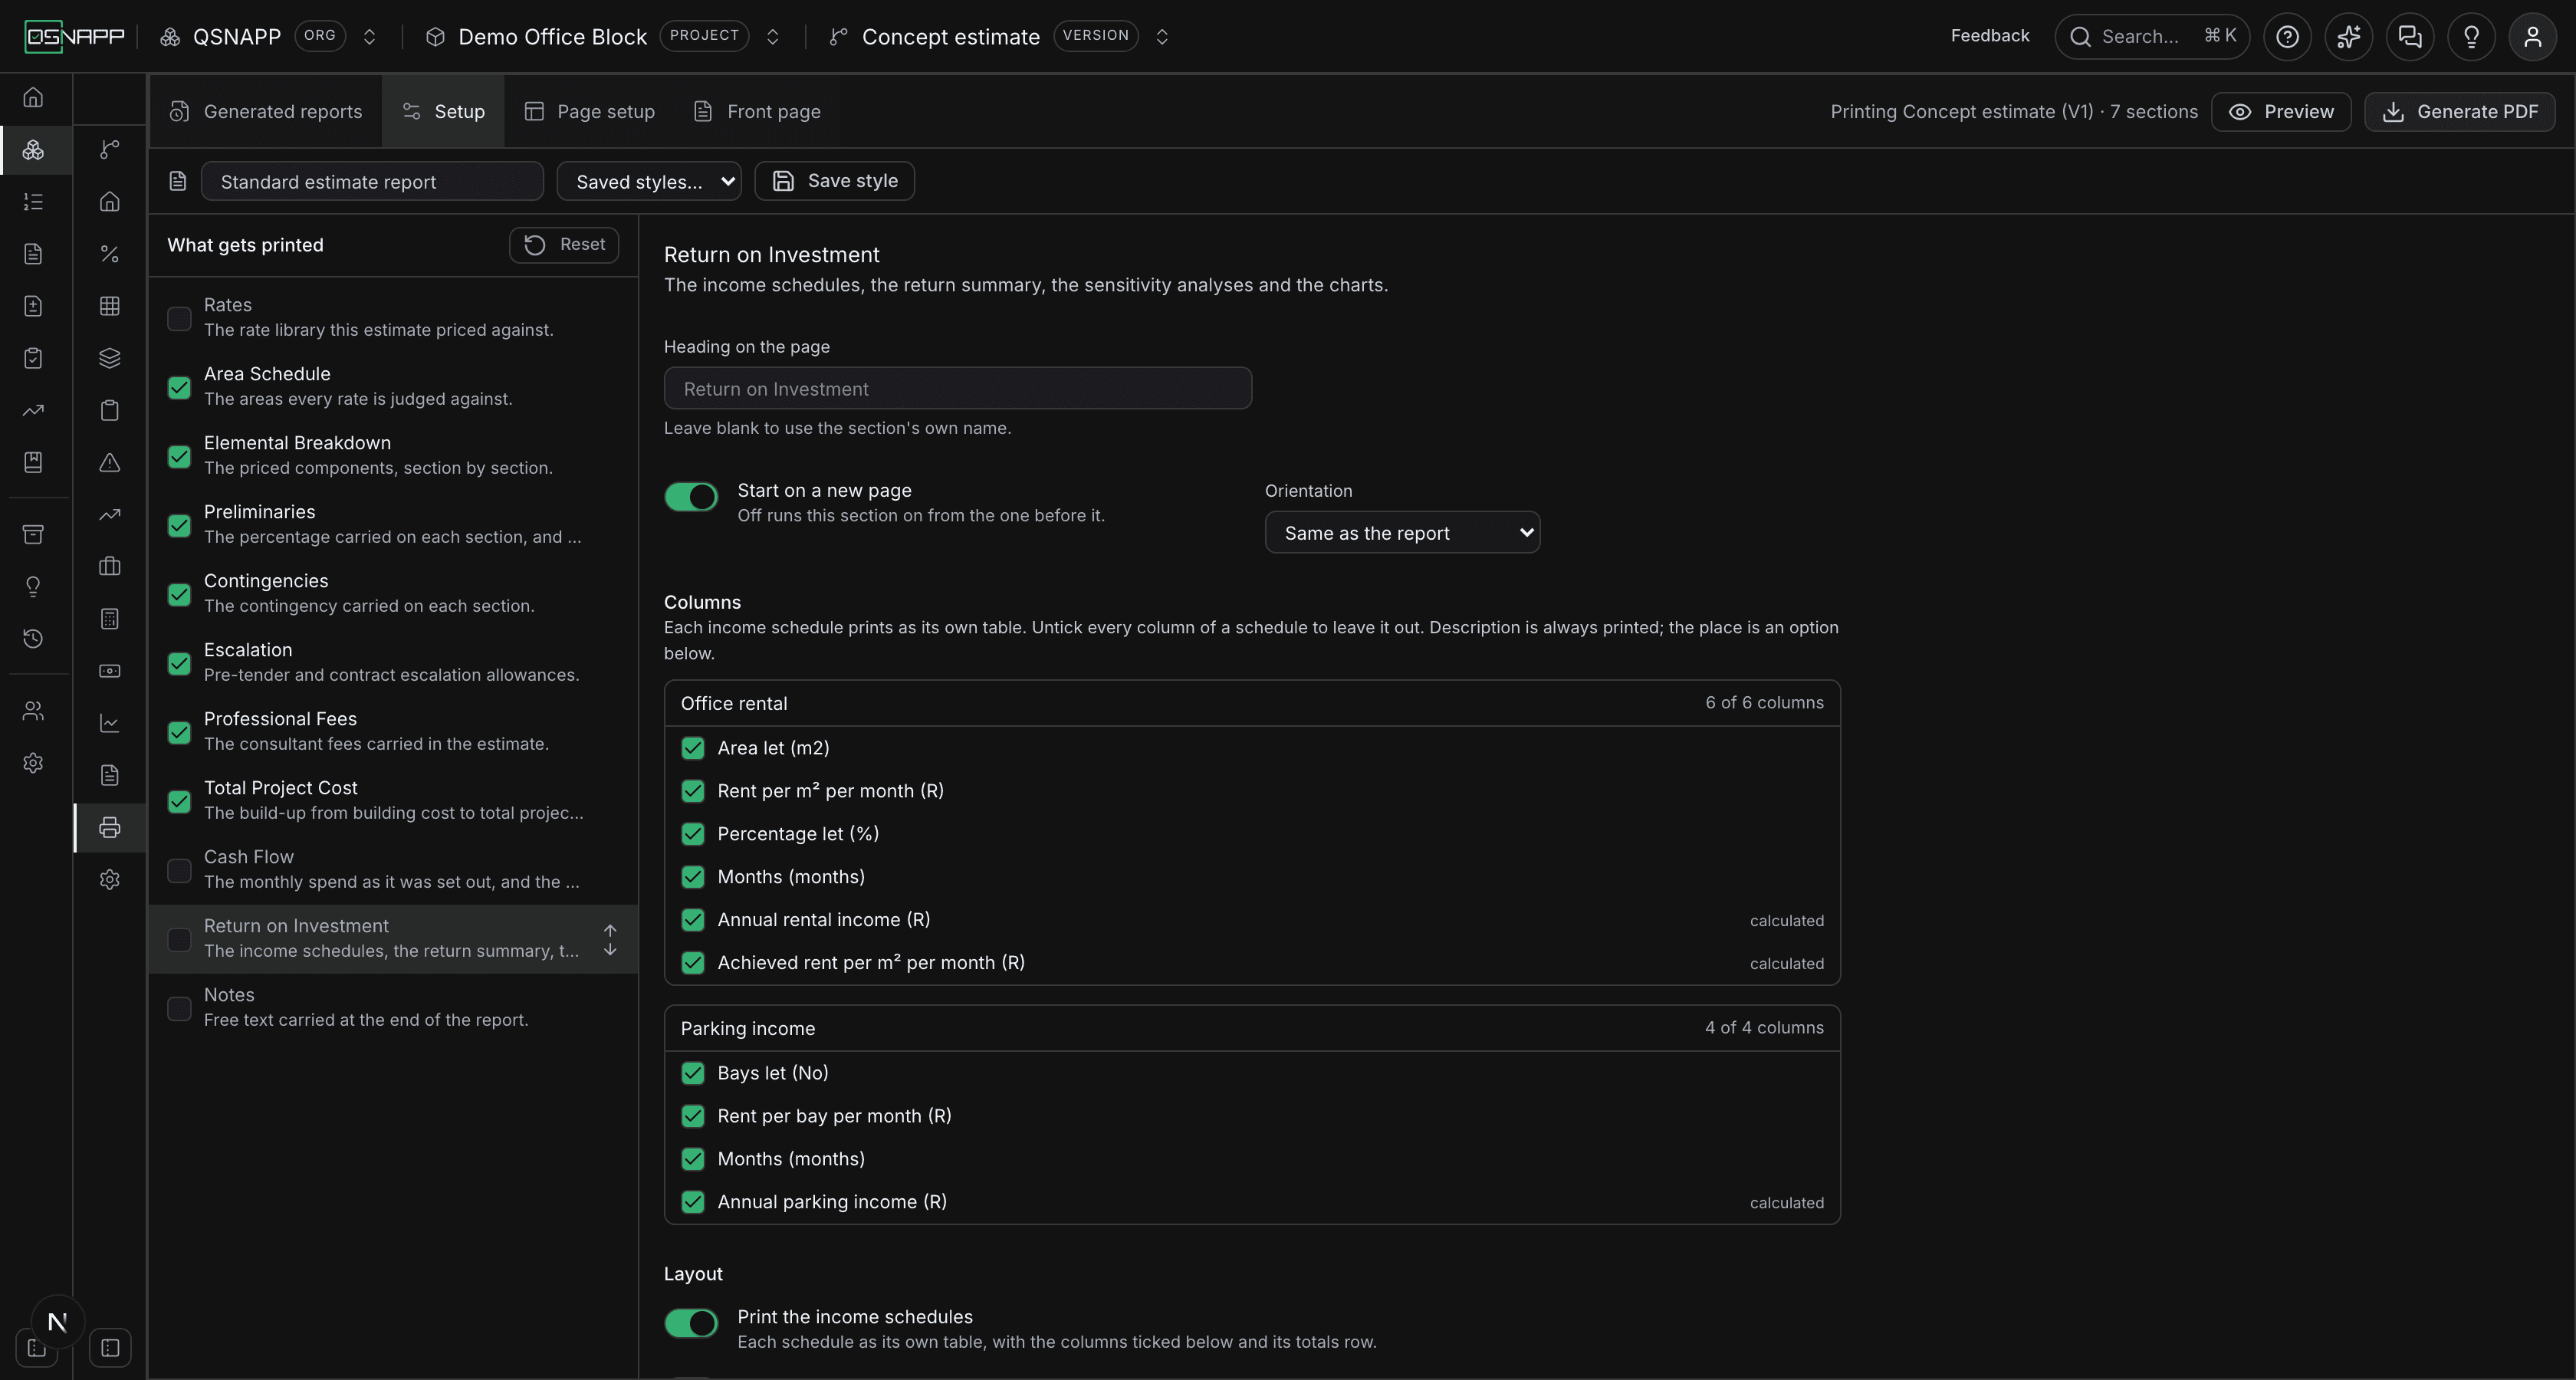Open the Saved styles dropdown
Viewport: 2576px width, 1380px height.
[649, 181]
